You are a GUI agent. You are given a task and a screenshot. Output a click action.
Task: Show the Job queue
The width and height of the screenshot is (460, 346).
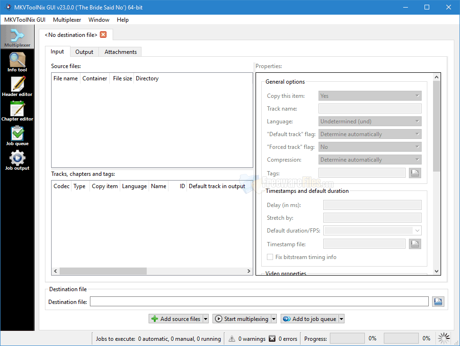click(x=18, y=136)
